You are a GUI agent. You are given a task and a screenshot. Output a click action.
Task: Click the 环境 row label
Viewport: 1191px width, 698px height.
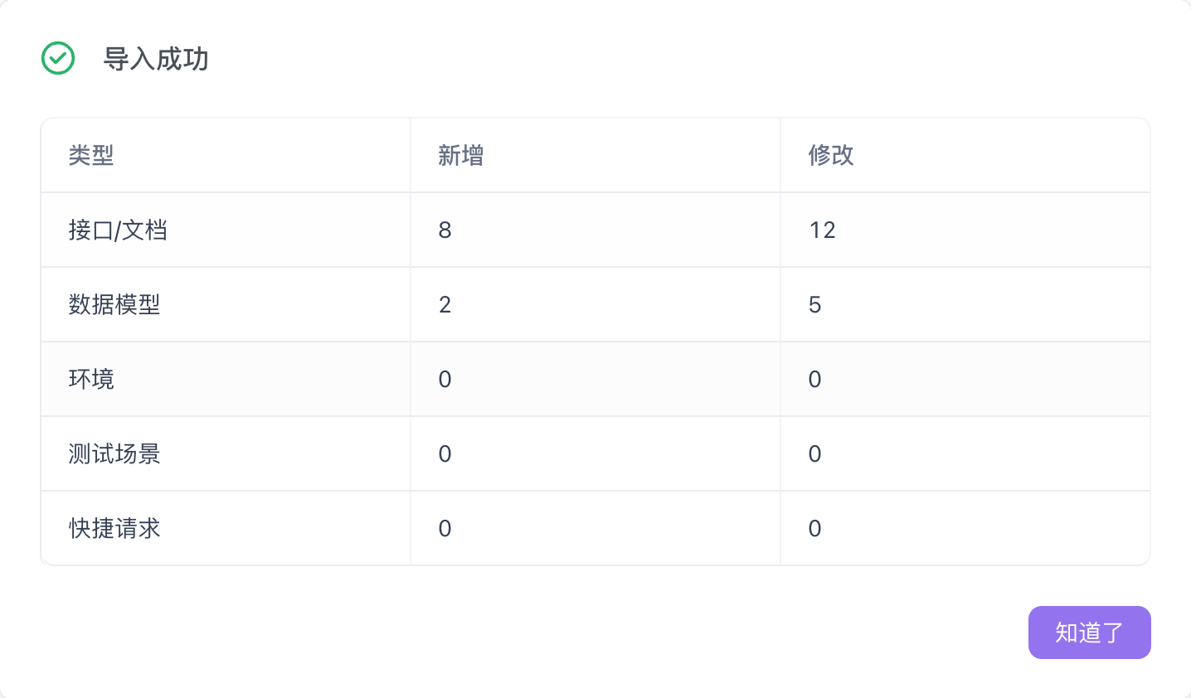pyautogui.click(x=90, y=379)
